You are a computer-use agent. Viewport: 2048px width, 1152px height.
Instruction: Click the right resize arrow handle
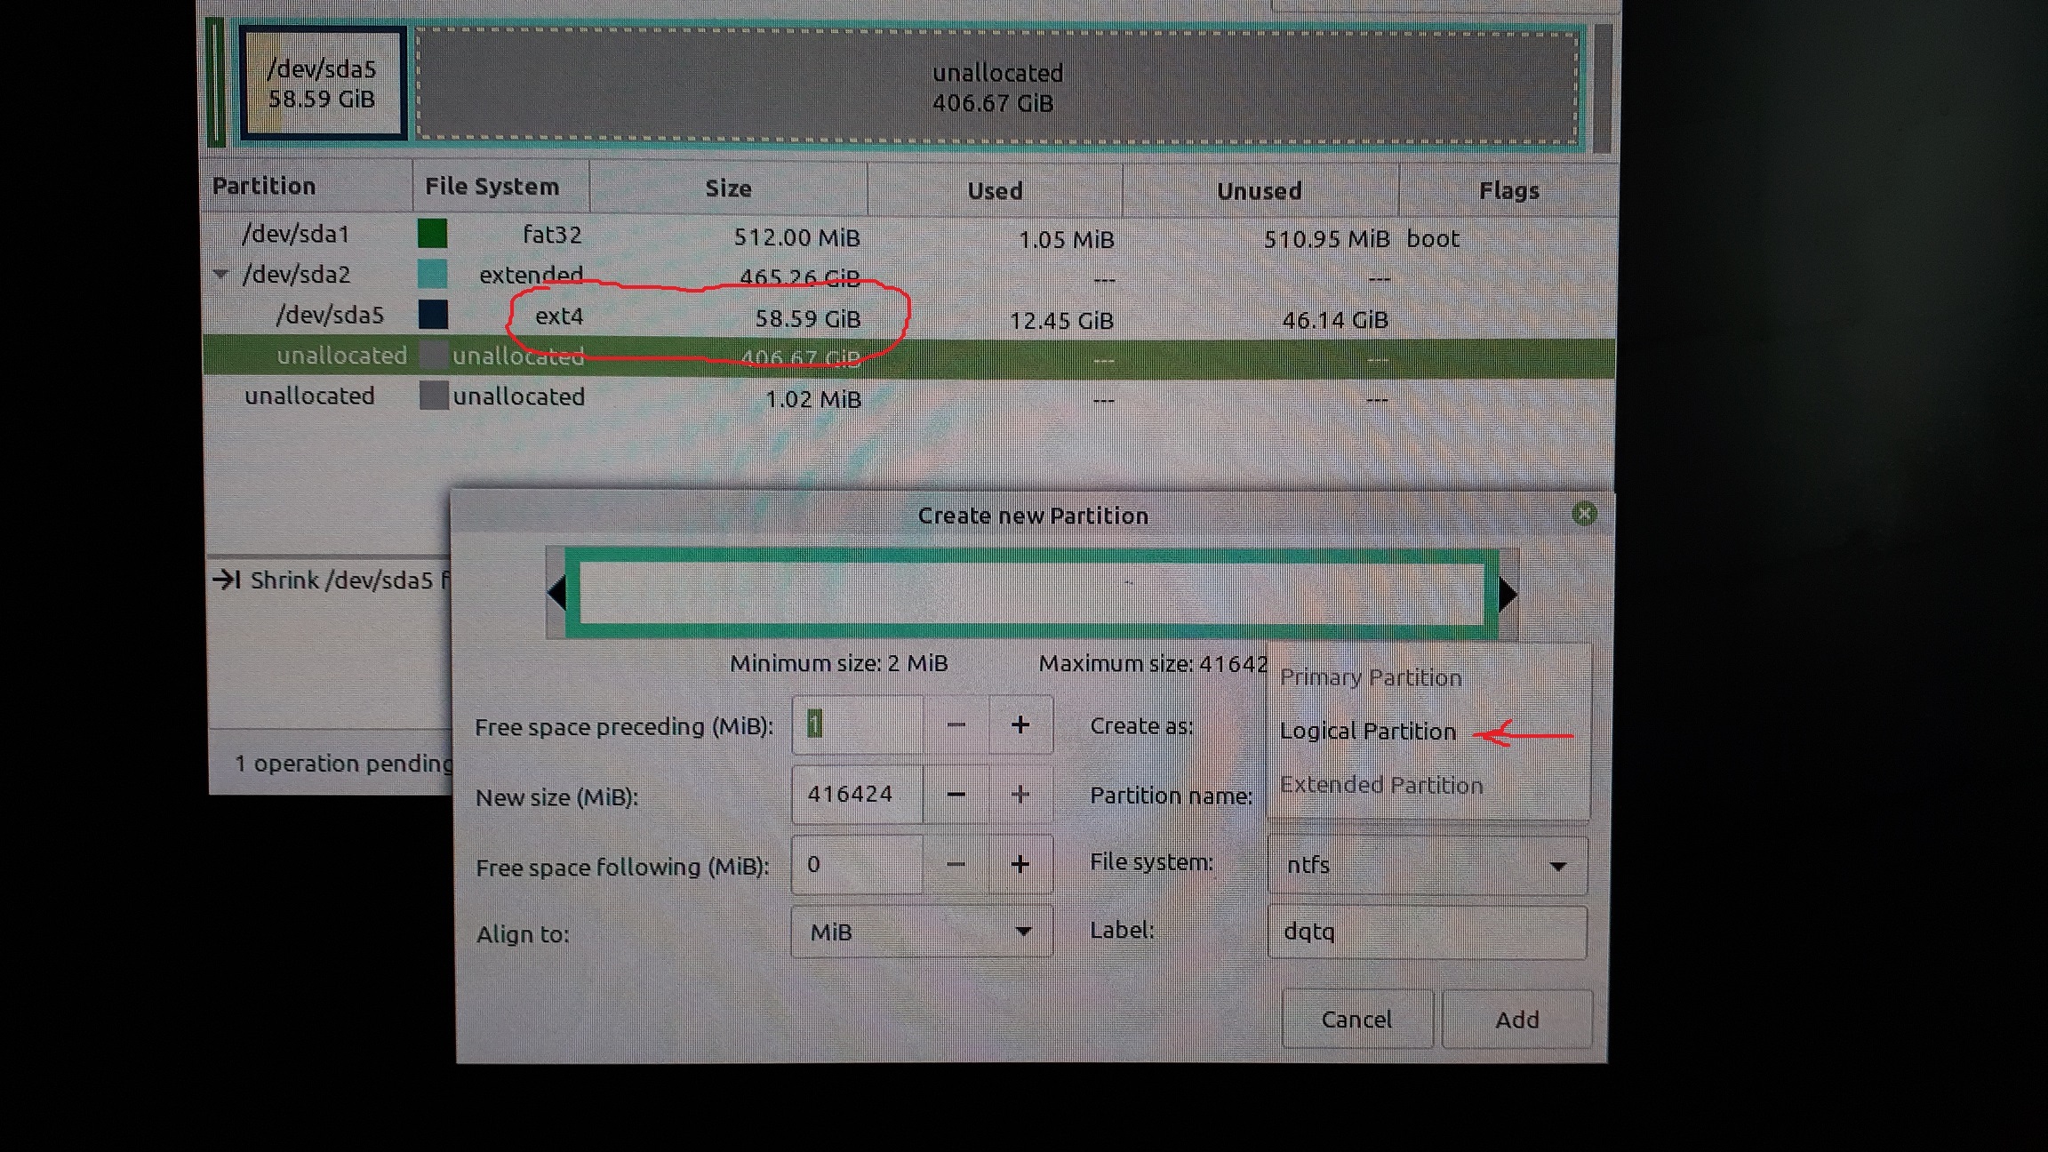pyautogui.click(x=1508, y=594)
